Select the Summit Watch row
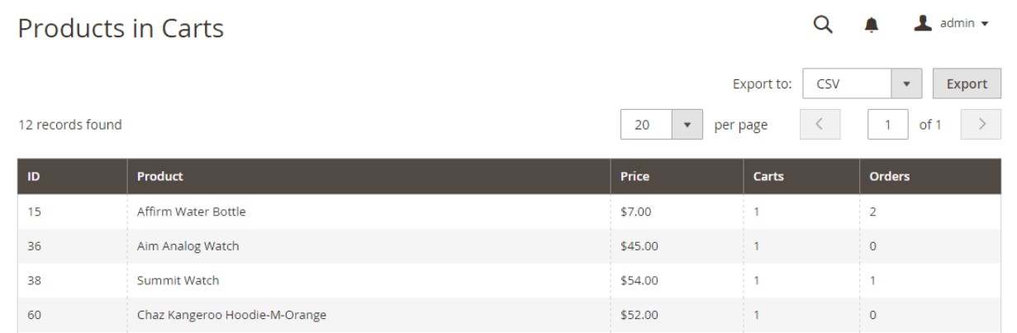Image resolution: width=1017 pixels, height=333 pixels. [x=178, y=280]
